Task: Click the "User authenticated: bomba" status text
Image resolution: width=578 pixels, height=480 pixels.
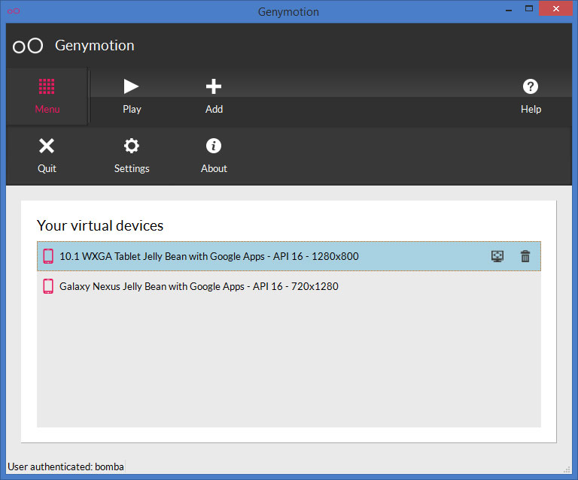Action: 66,466
